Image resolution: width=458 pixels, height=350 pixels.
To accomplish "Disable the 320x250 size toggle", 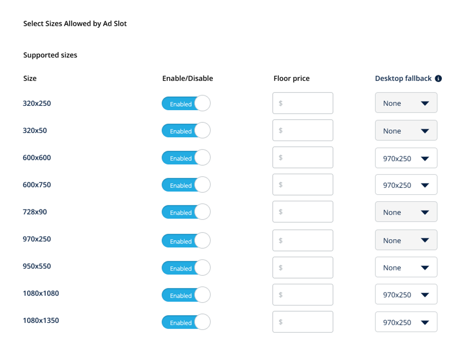I will (186, 104).
